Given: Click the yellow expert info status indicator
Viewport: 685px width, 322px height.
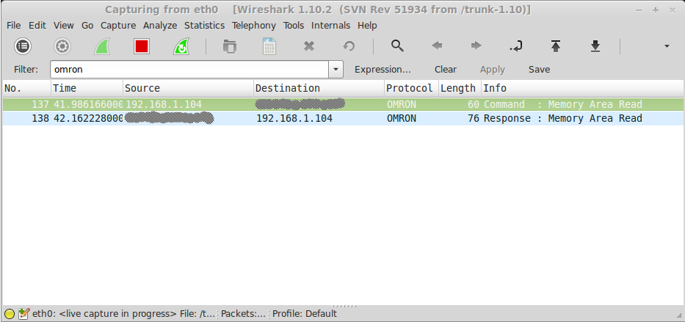Looking at the screenshot, I should click(9, 314).
